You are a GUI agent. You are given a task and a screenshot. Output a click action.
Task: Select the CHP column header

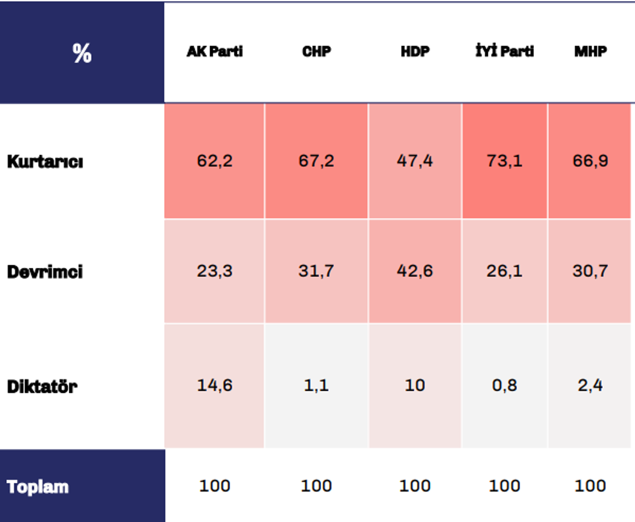click(x=316, y=52)
